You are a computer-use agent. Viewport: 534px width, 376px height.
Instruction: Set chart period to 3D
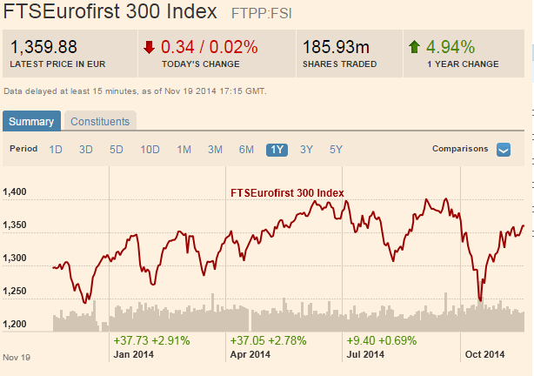tap(86, 150)
